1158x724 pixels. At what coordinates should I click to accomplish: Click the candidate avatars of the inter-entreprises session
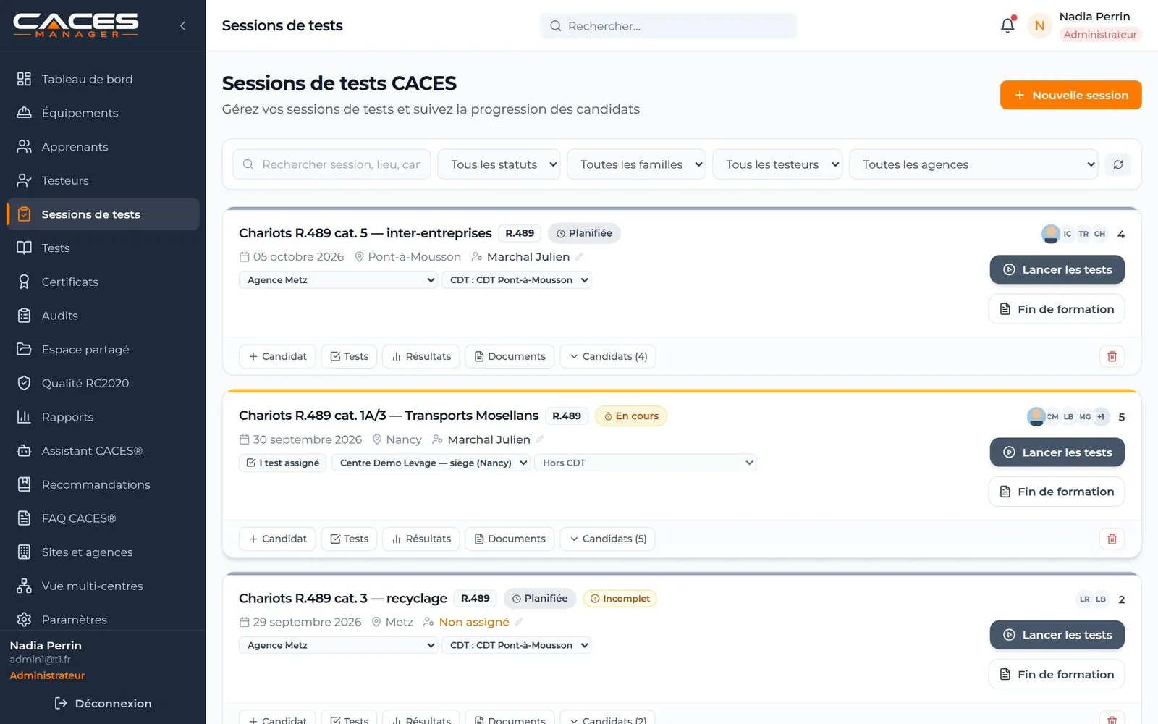[1074, 234]
